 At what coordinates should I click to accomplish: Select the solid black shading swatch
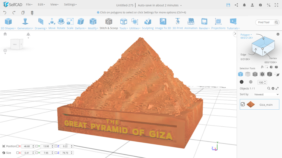point(242,82)
